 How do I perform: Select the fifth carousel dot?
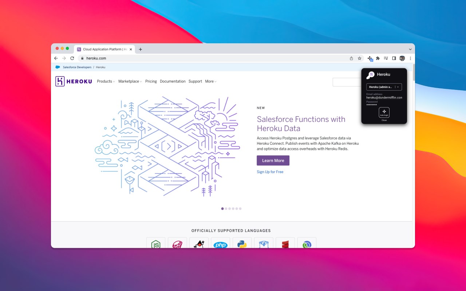[237, 209]
